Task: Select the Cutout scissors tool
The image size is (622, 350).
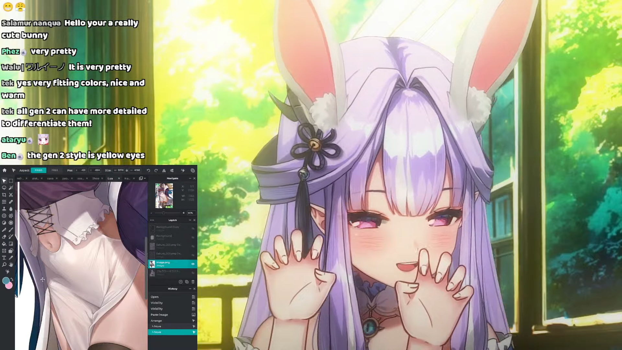Action: pos(11,195)
